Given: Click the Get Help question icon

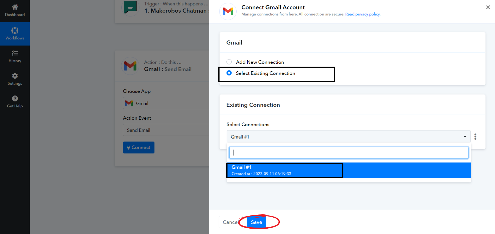Looking at the screenshot, I should pyautogui.click(x=15, y=99).
